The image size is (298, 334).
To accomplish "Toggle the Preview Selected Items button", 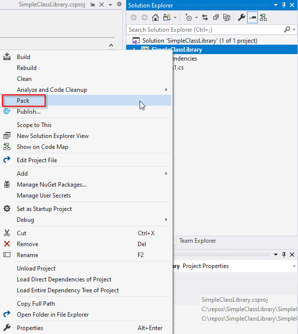I will pos(252,17).
